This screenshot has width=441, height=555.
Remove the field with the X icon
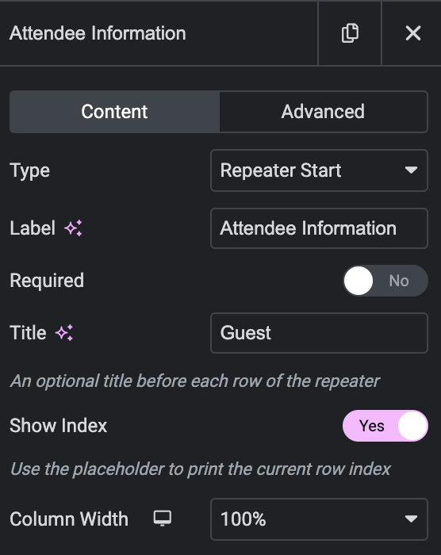point(412,33)
